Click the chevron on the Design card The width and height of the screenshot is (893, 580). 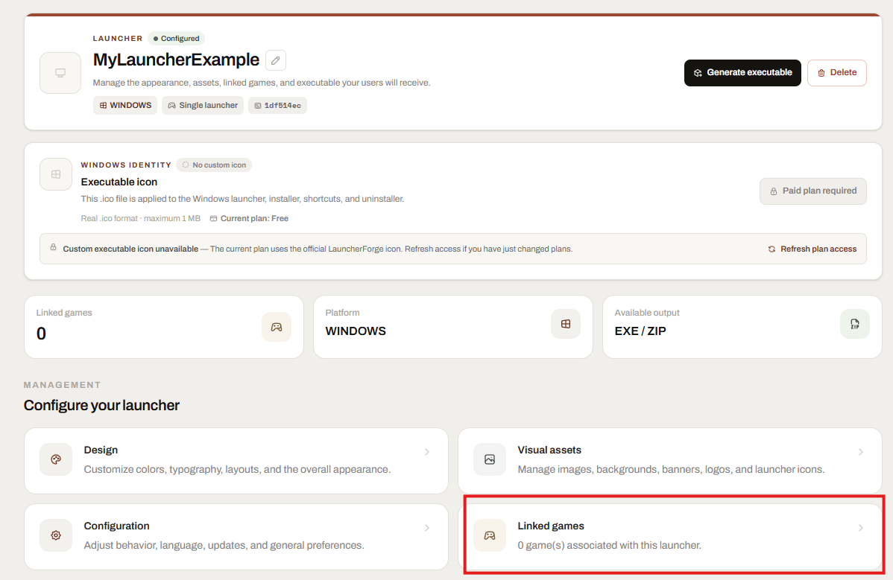click(427, 452)
